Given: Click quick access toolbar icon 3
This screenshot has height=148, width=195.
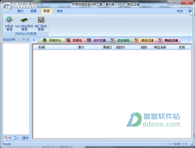Looking at the screenshot, I should [29, 5].
